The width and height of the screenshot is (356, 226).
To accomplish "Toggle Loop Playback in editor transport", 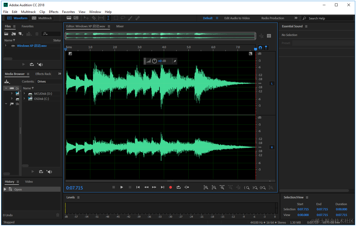I will pos(179,187).
